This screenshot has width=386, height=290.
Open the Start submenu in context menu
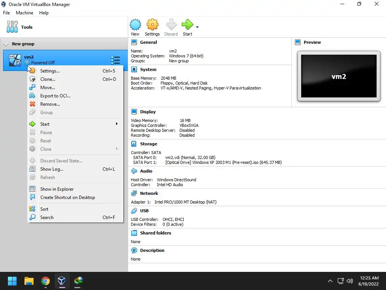click(x=75, y=124)
